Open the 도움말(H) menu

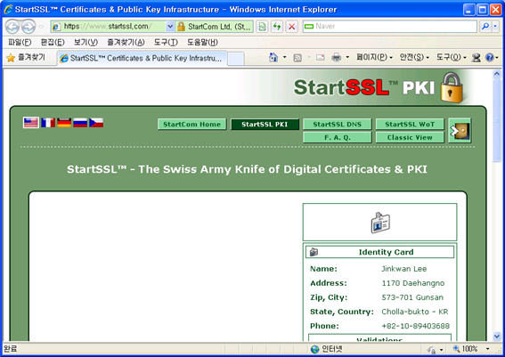(x=202, y=42)
